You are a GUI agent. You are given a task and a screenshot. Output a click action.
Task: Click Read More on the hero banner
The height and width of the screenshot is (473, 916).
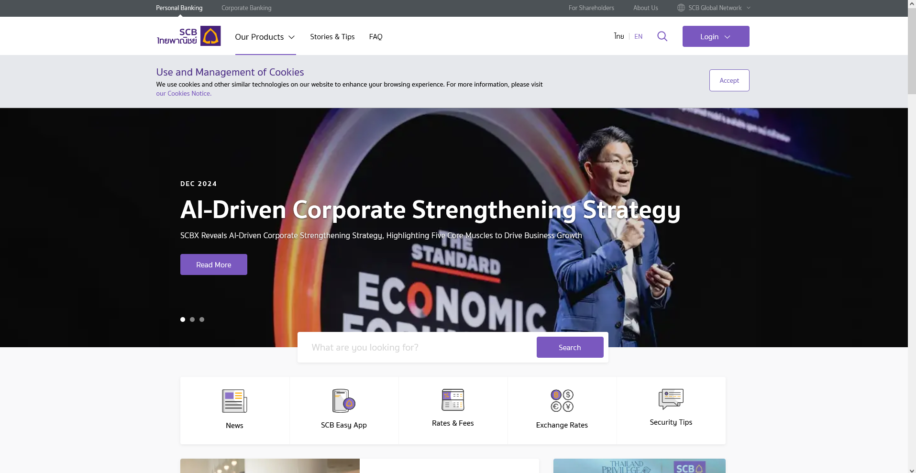pos(213,264)
